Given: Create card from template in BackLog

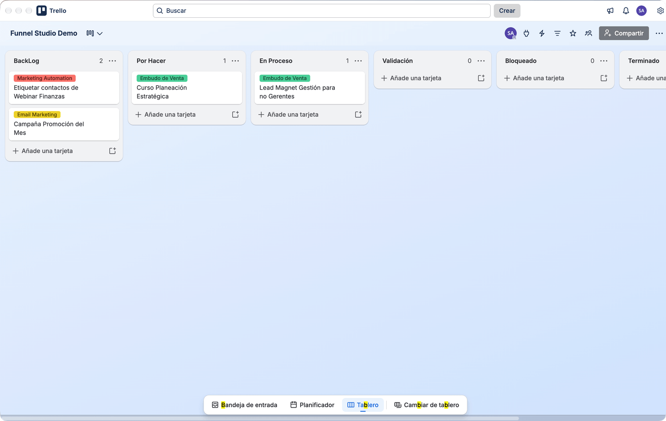Looking at the screenshot, I should (113, 151).
